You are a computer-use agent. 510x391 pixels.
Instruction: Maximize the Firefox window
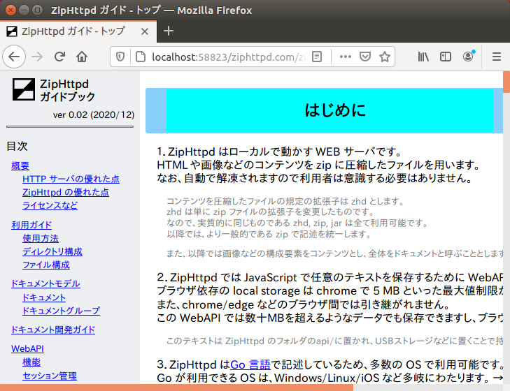tap(38, 10)
